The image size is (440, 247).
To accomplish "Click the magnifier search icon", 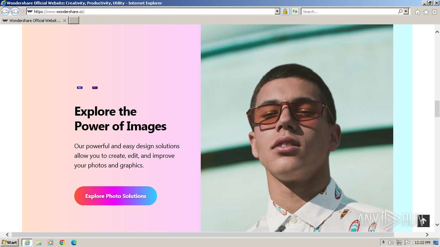I will [400, 12].
